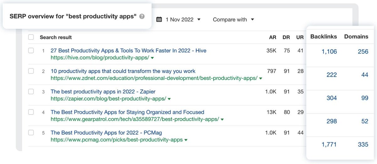Viewport: 377px width, 164px height.
Task: Open the Gear Patrol Staying Organized result
Action: [127, 112]
